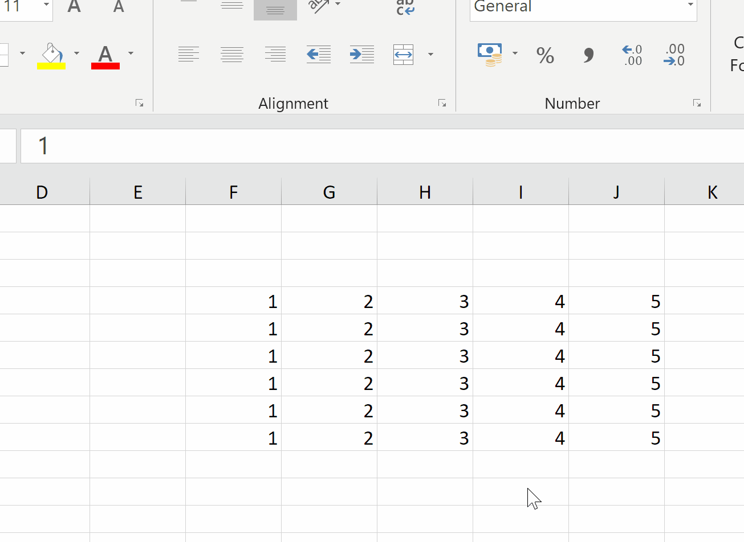744x542 pixels.
Task: Click Decrease Decimal
Action: pos(673,54)
